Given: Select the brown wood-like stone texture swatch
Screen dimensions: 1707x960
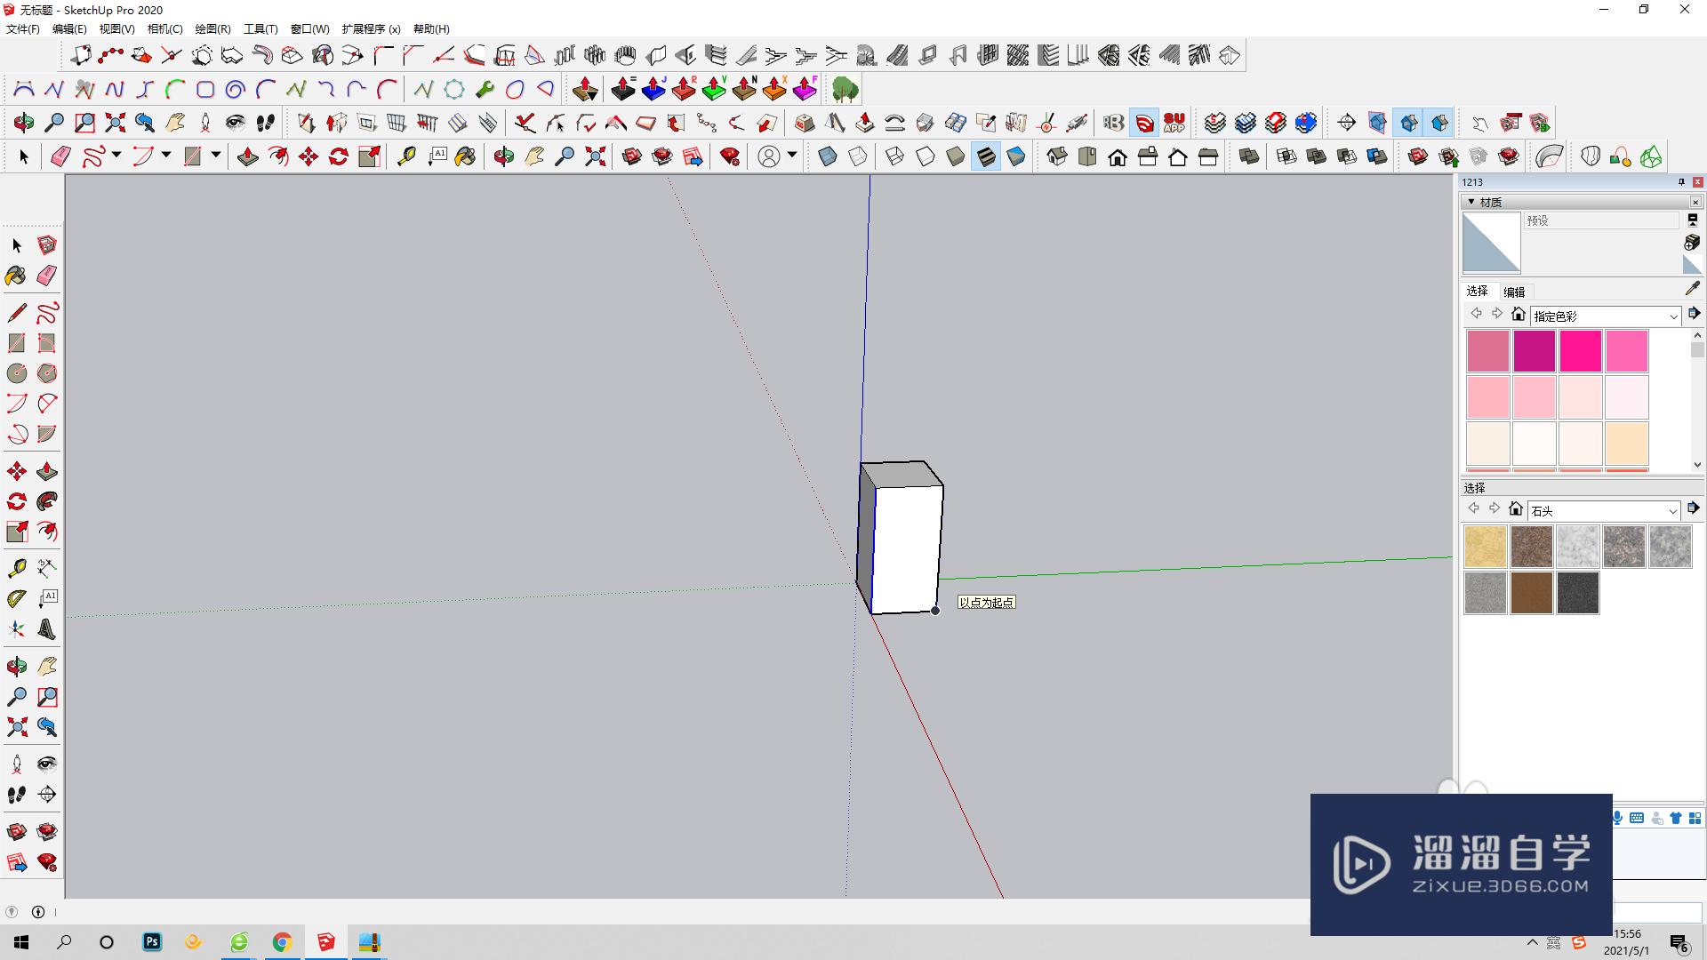Looking at the screenshot, I should [1532, 592].
